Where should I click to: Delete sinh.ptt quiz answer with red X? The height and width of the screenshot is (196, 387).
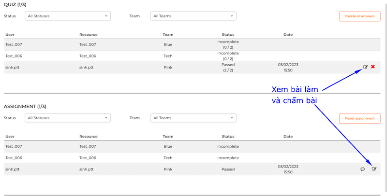coord(372,67)
